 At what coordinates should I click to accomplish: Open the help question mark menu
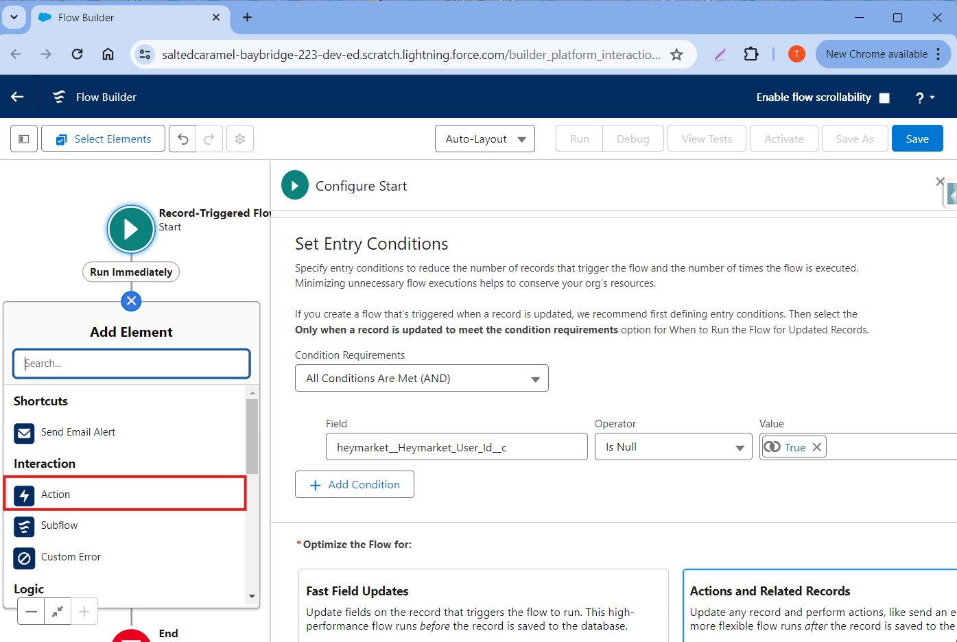click(925, 97)
